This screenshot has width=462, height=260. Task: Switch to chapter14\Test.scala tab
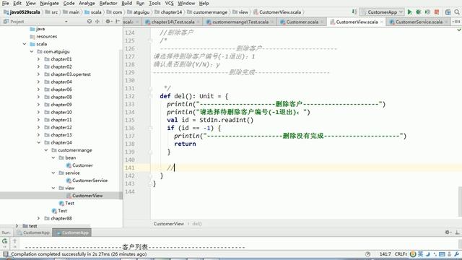click(173, 22)
